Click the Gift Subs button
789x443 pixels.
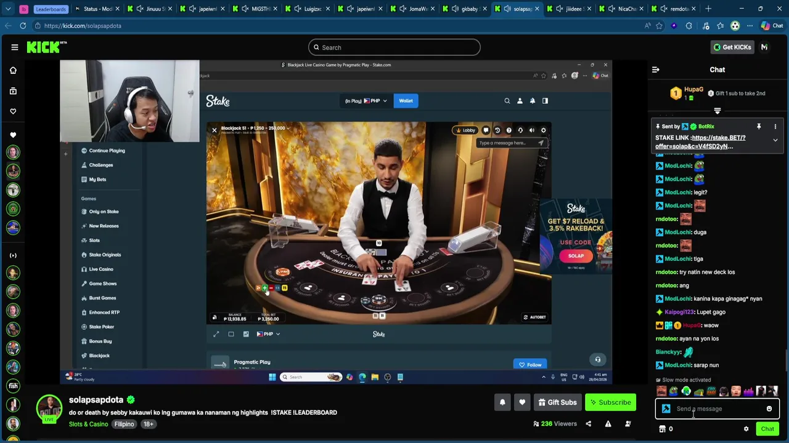point(557,402)
